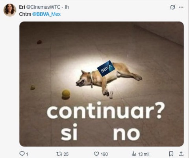Image resolution: width=189 pixels, height=158 pixels.
Task: Open the view analytics bar chart icon
Action: click(134, 154)
